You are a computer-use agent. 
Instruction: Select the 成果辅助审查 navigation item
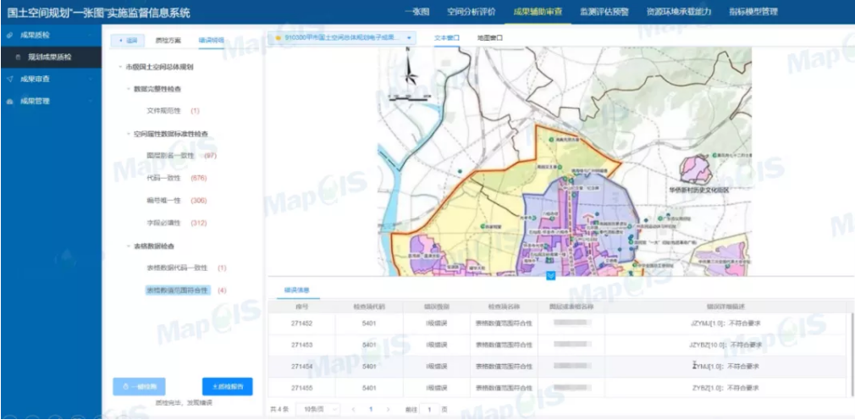(538, 12)
